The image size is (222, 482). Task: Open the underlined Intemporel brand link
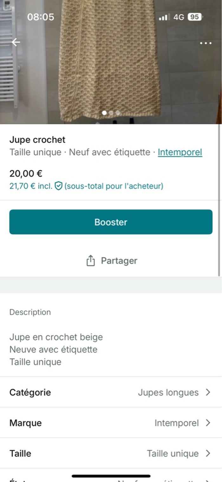[x=180, y=152]
